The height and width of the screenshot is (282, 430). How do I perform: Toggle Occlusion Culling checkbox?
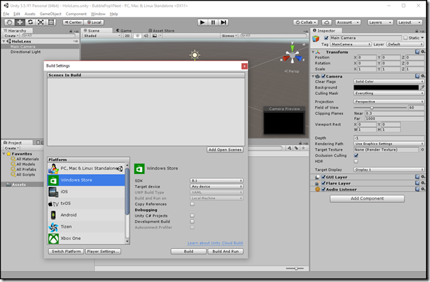[356, 155]
